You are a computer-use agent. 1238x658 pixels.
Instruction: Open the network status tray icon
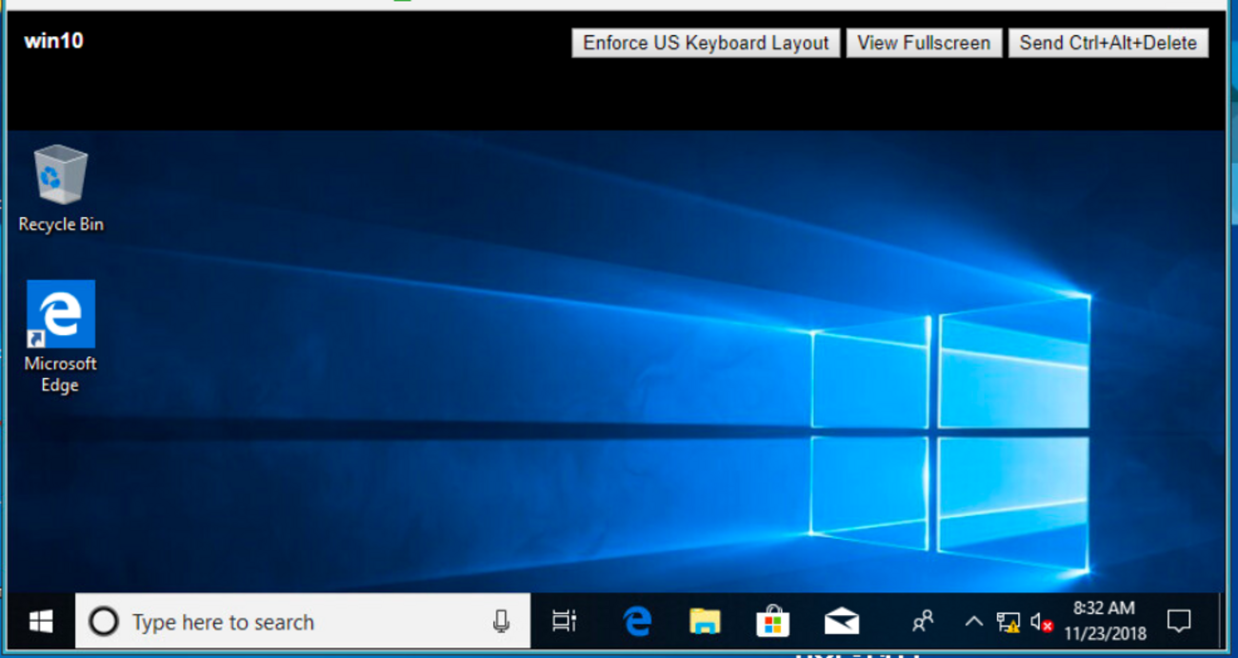1008,623
